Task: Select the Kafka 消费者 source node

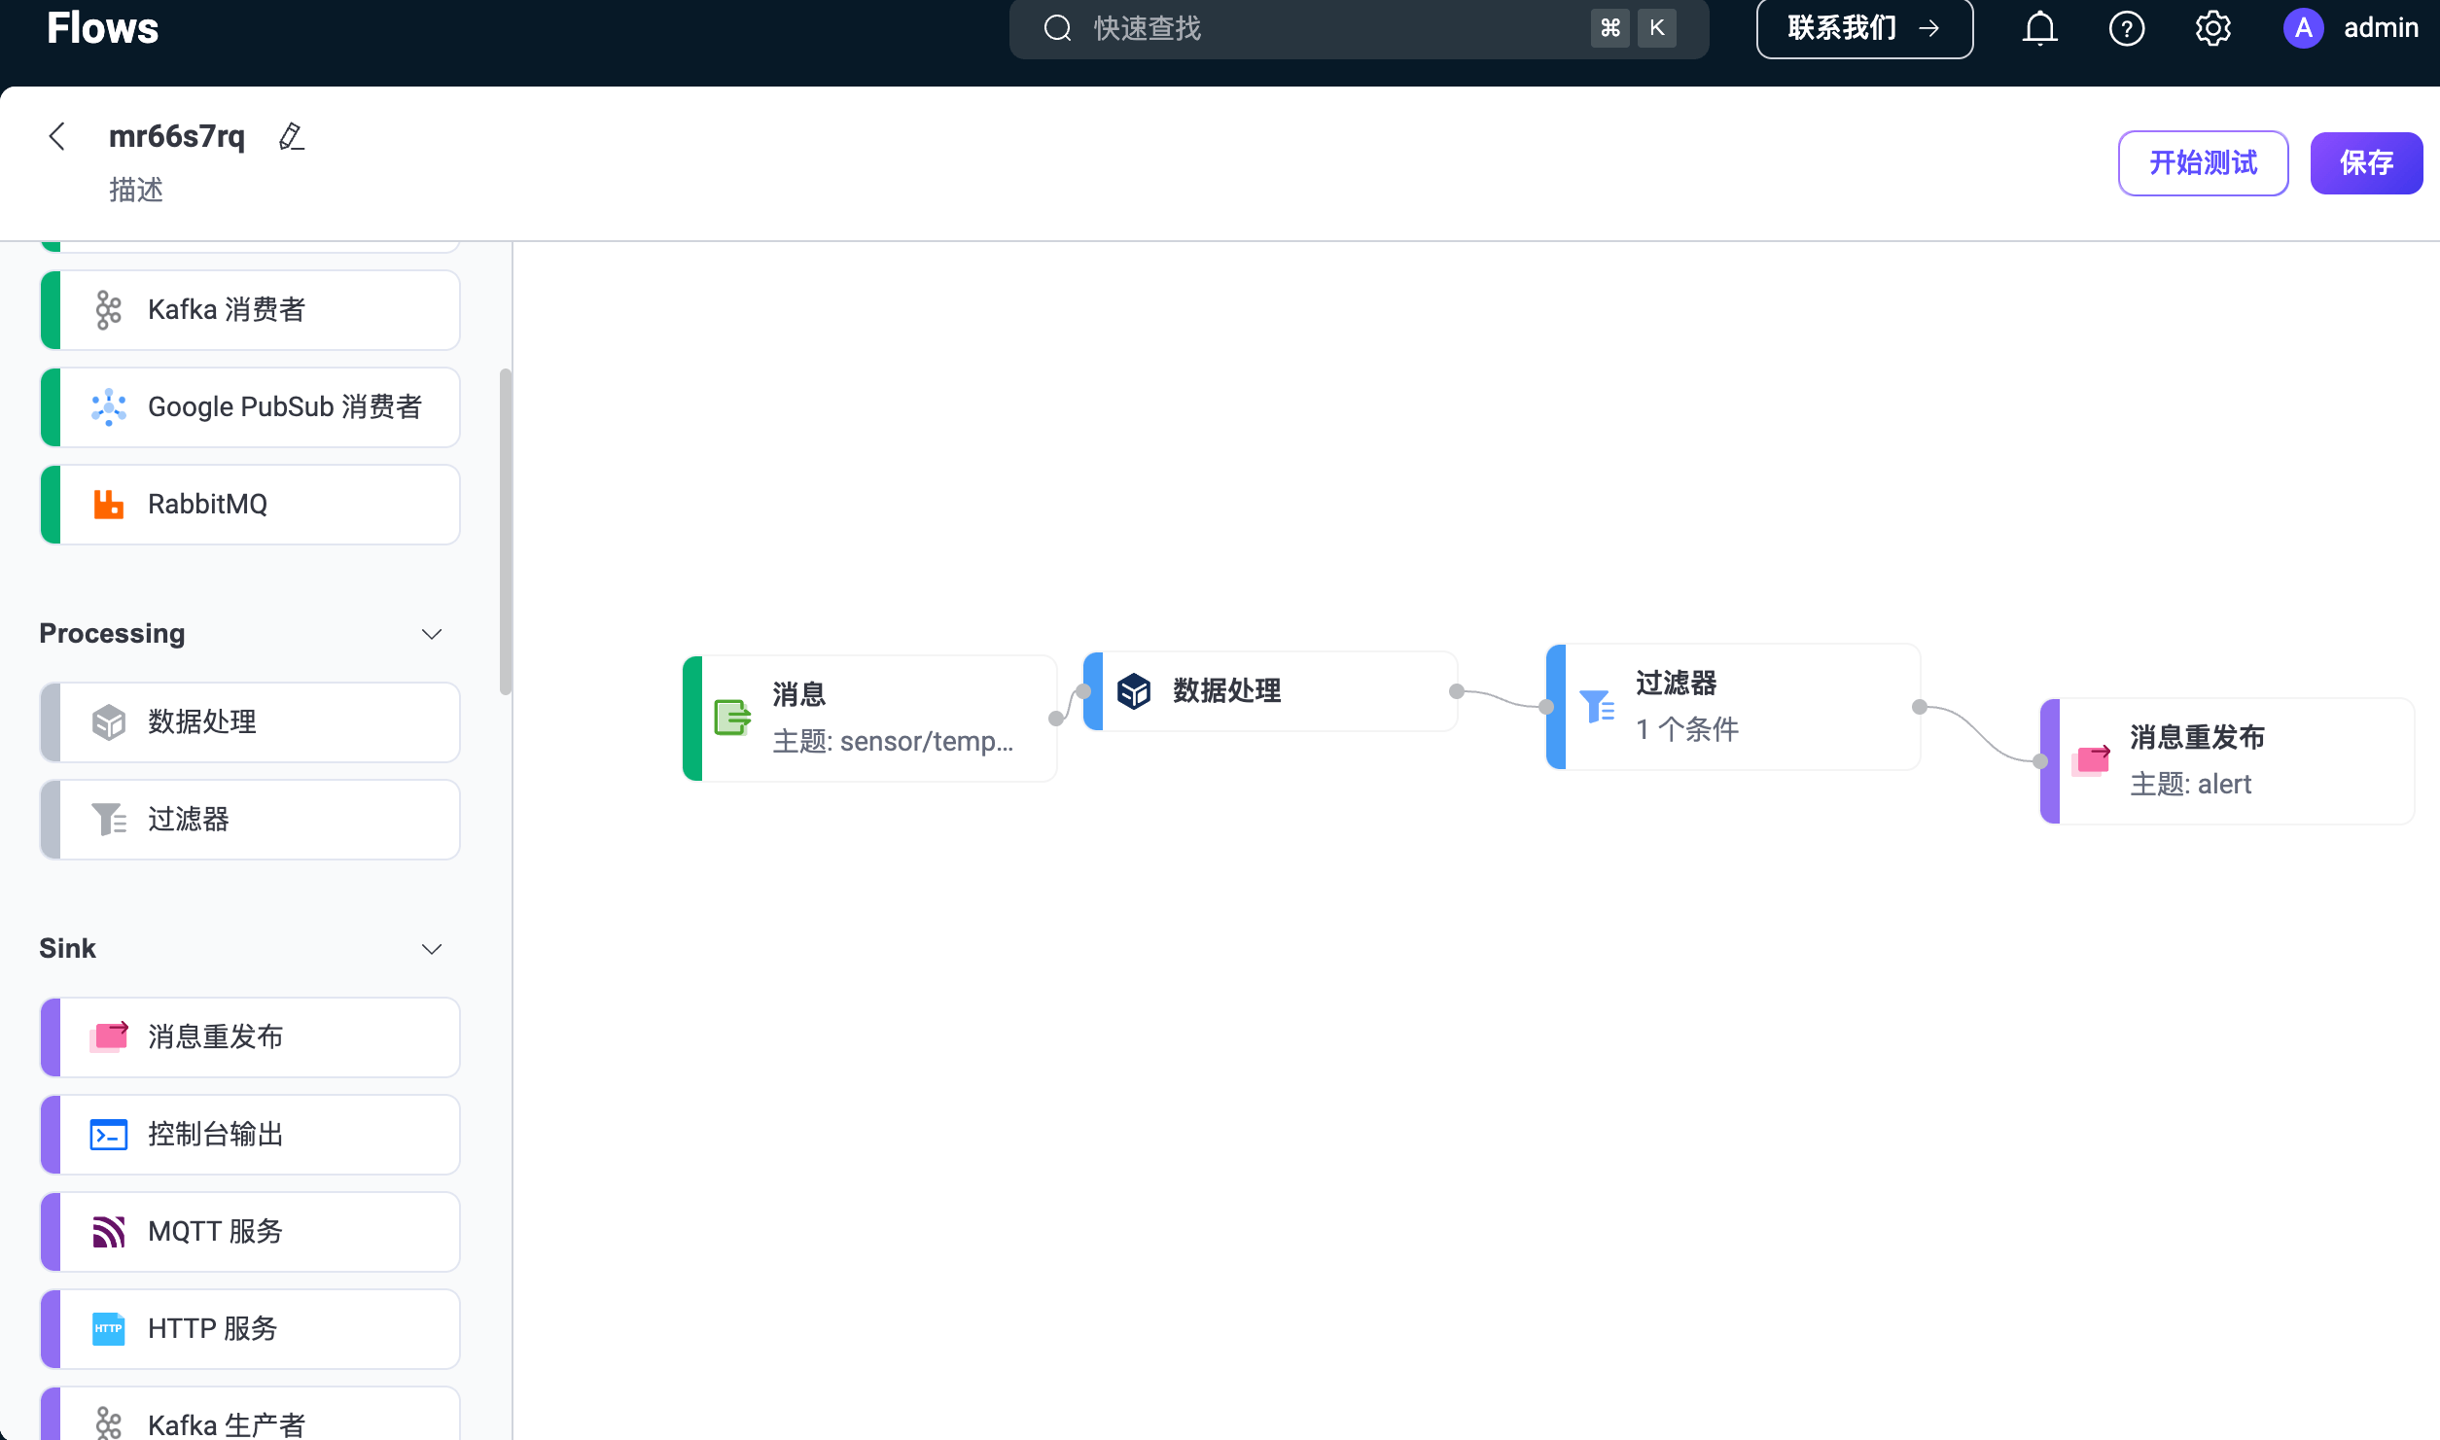Action: 249,309
